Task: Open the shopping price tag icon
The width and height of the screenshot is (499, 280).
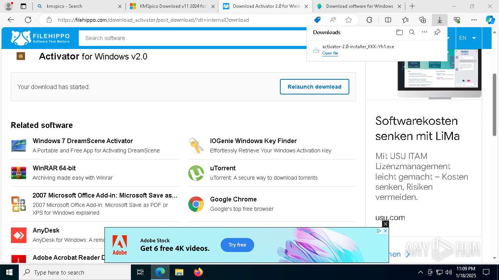Action: [317, 20]
